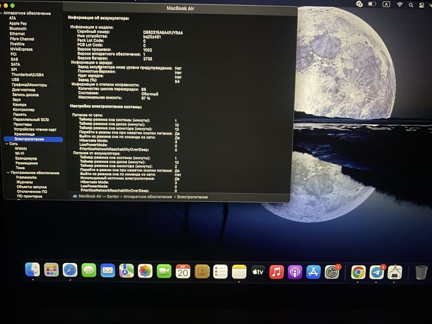
Task: Collapse the Сеть section
Action: point(6,143)
